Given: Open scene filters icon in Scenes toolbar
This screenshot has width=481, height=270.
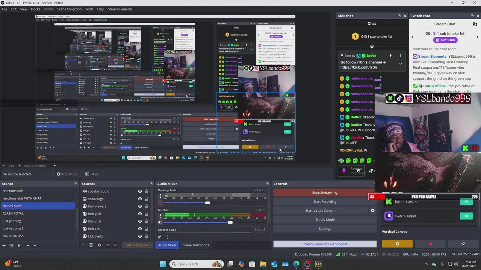Looking at the screenshot, I should coord(19,245).
